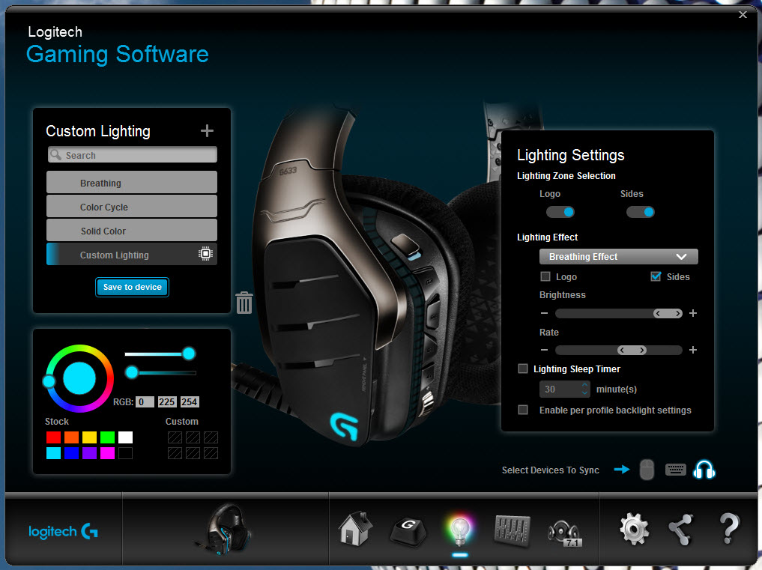762x570 pixels.
Task: Open the settings gear icon
Action: (634, 529)
